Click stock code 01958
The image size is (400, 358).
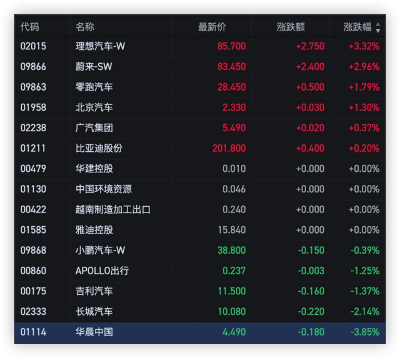click(x=33, y=107)
